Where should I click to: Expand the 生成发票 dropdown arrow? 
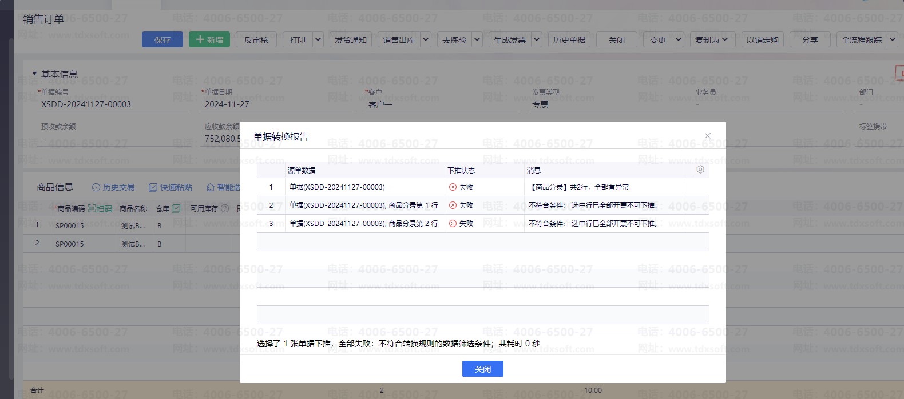point(537,39)
